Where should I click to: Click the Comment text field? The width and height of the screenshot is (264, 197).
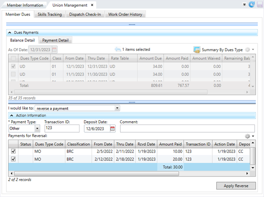tap(187, 129)
